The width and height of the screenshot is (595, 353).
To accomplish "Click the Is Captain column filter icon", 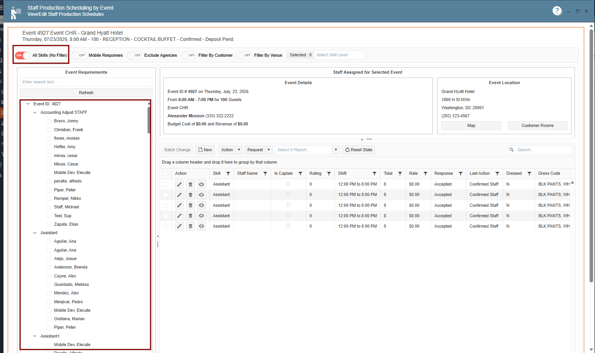I will [300, 174].
